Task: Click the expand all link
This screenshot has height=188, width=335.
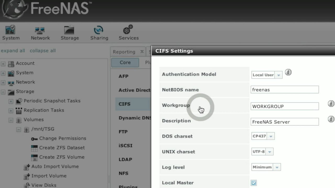Action: pos(13,51)
